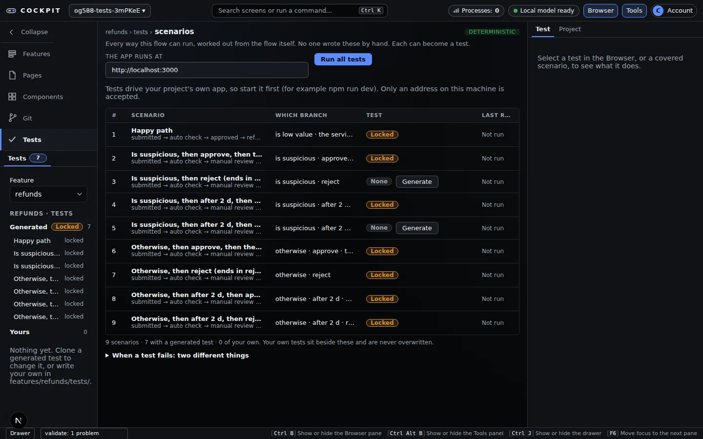Toggle the Tools panel button
This screenshot has height=439, width=703.
[x=634, y=10]
